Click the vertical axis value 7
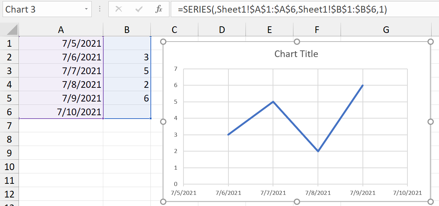 [x=176, y=69]
